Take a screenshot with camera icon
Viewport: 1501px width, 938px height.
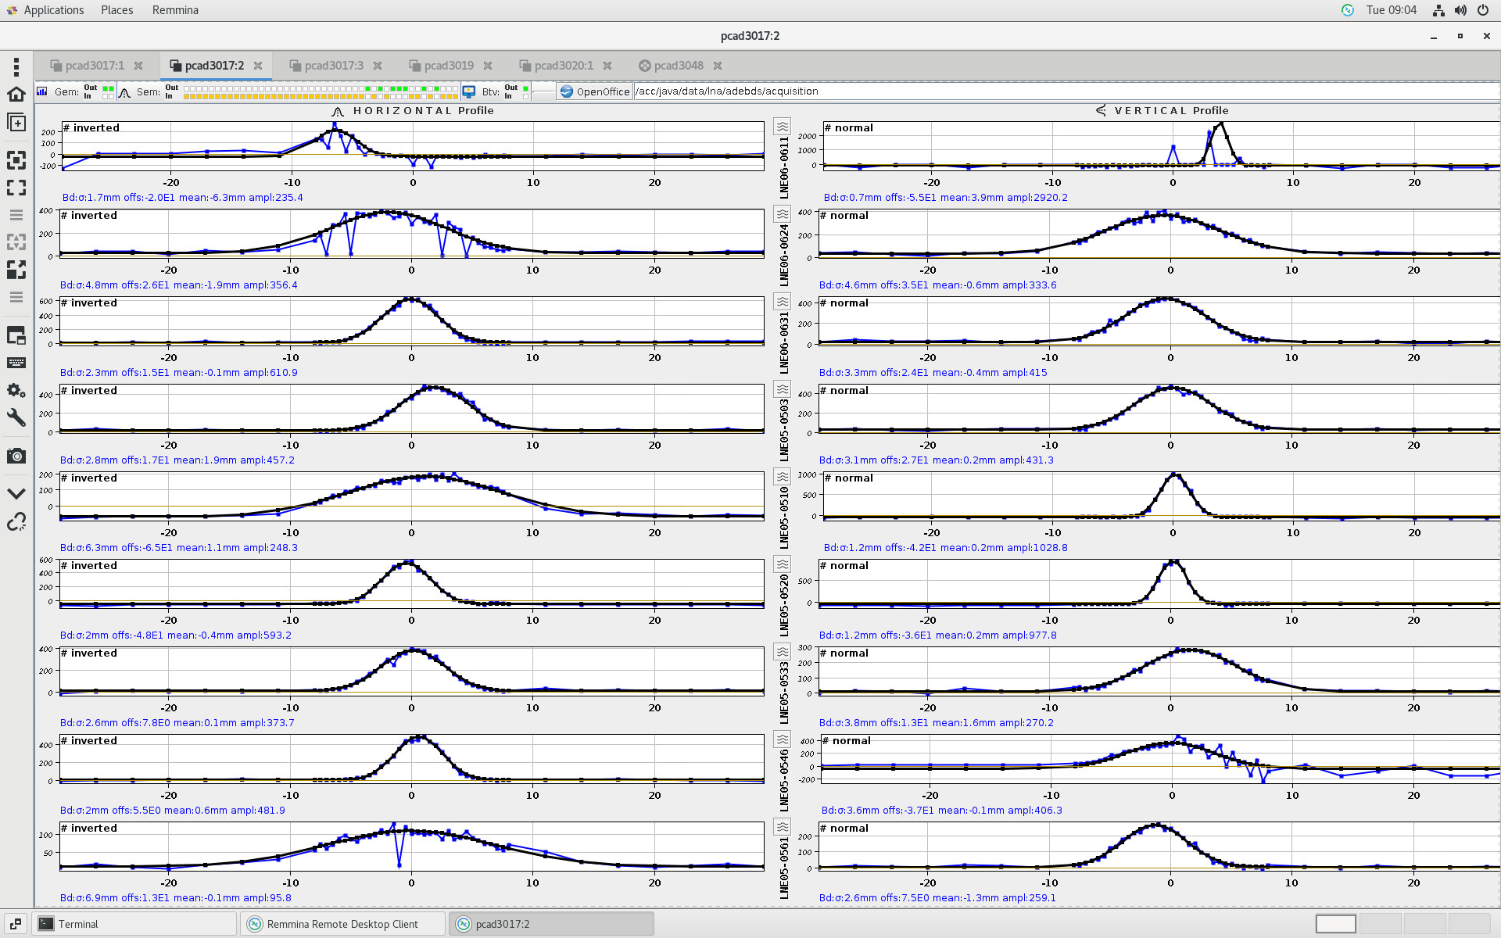pos(16,456)
